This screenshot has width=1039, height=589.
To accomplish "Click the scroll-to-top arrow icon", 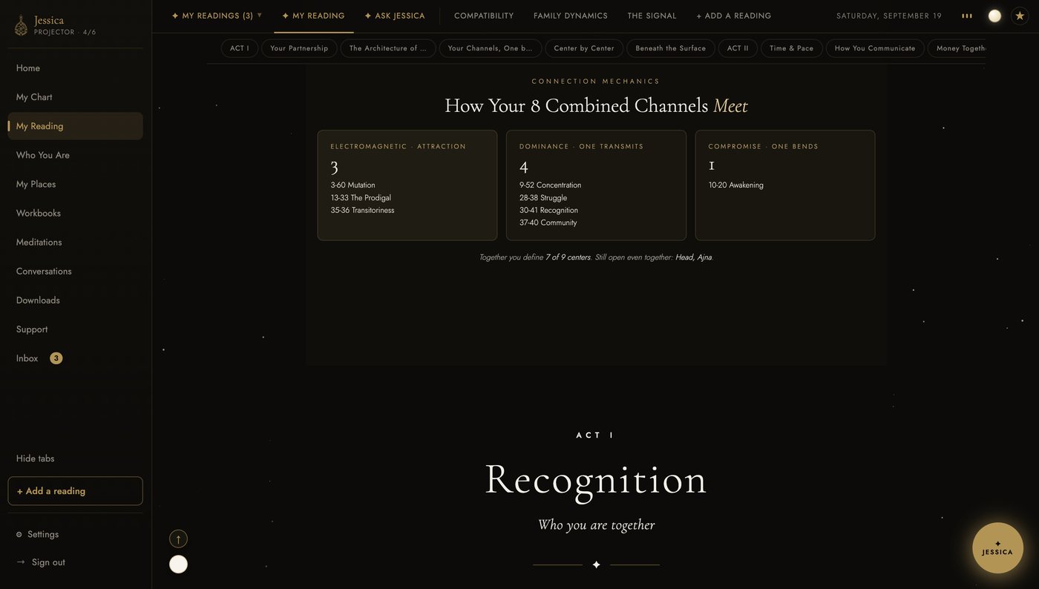I will coord(178,539).
